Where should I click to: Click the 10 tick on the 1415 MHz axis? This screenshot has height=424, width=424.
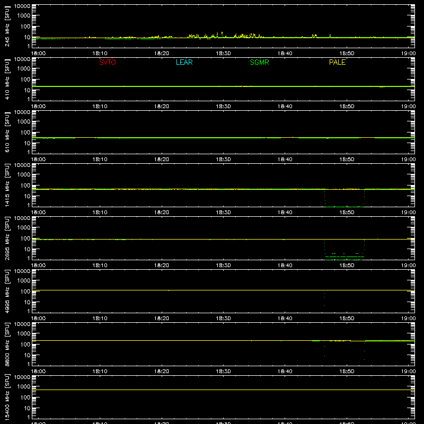pyautogui.click(x=27, y=196)
